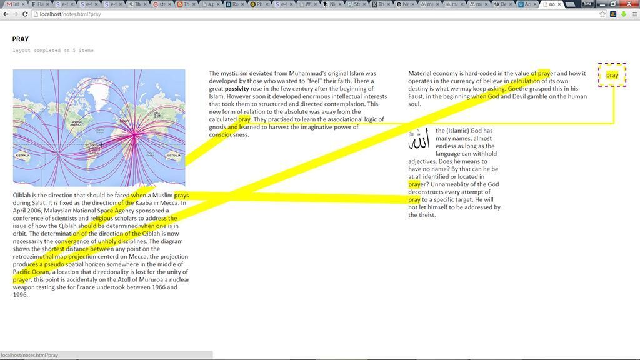640x360 pixels.
Task: Bookmark this page with the star icon
Action: 602,14
